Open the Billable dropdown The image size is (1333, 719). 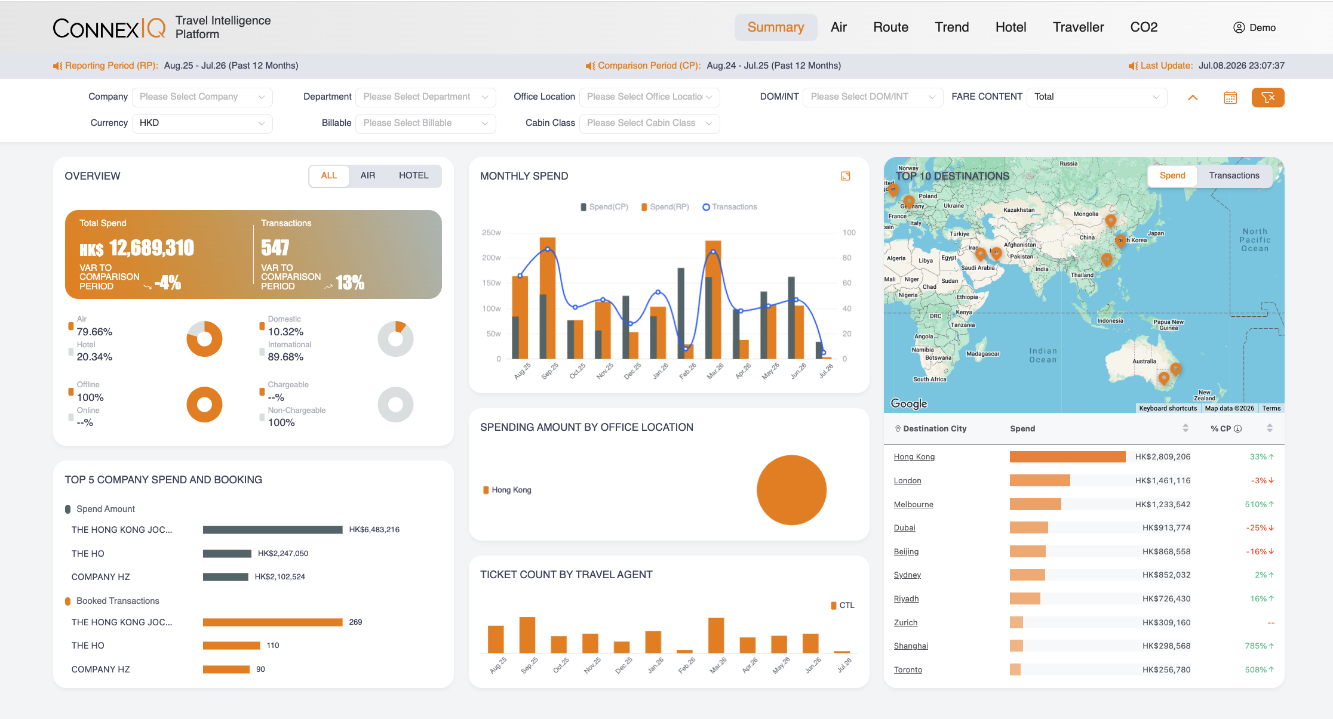(426, 123)
